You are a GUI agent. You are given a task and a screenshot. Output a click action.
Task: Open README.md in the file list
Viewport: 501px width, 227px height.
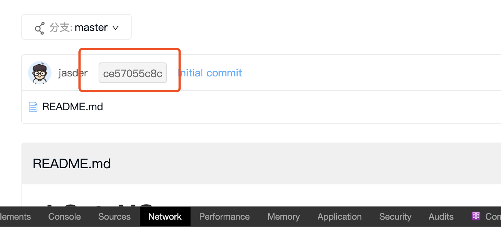[72, 107]
